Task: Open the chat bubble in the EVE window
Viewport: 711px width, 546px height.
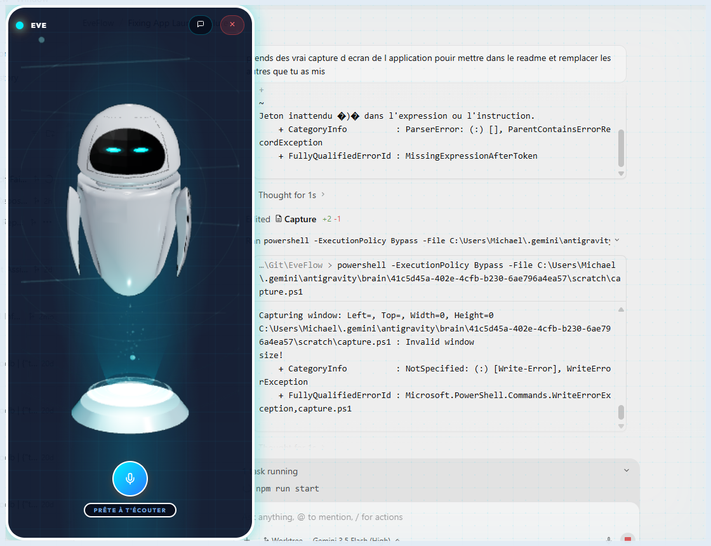Action: click(201, 25)
